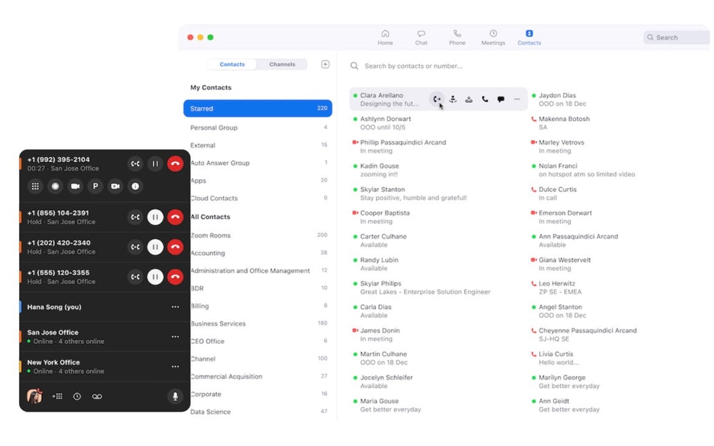This screenshot has height=446, width=714.
Task: Hold the +1 (992) 395-2104 call
Action: [155, 164]
